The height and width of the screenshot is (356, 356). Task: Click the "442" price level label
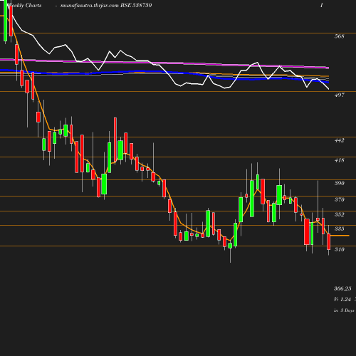[339, 140]
